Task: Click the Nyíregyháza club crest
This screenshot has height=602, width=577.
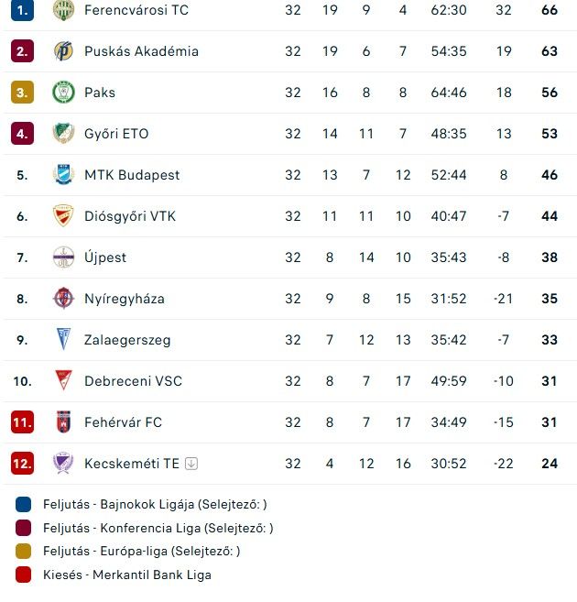Action: 63,298
